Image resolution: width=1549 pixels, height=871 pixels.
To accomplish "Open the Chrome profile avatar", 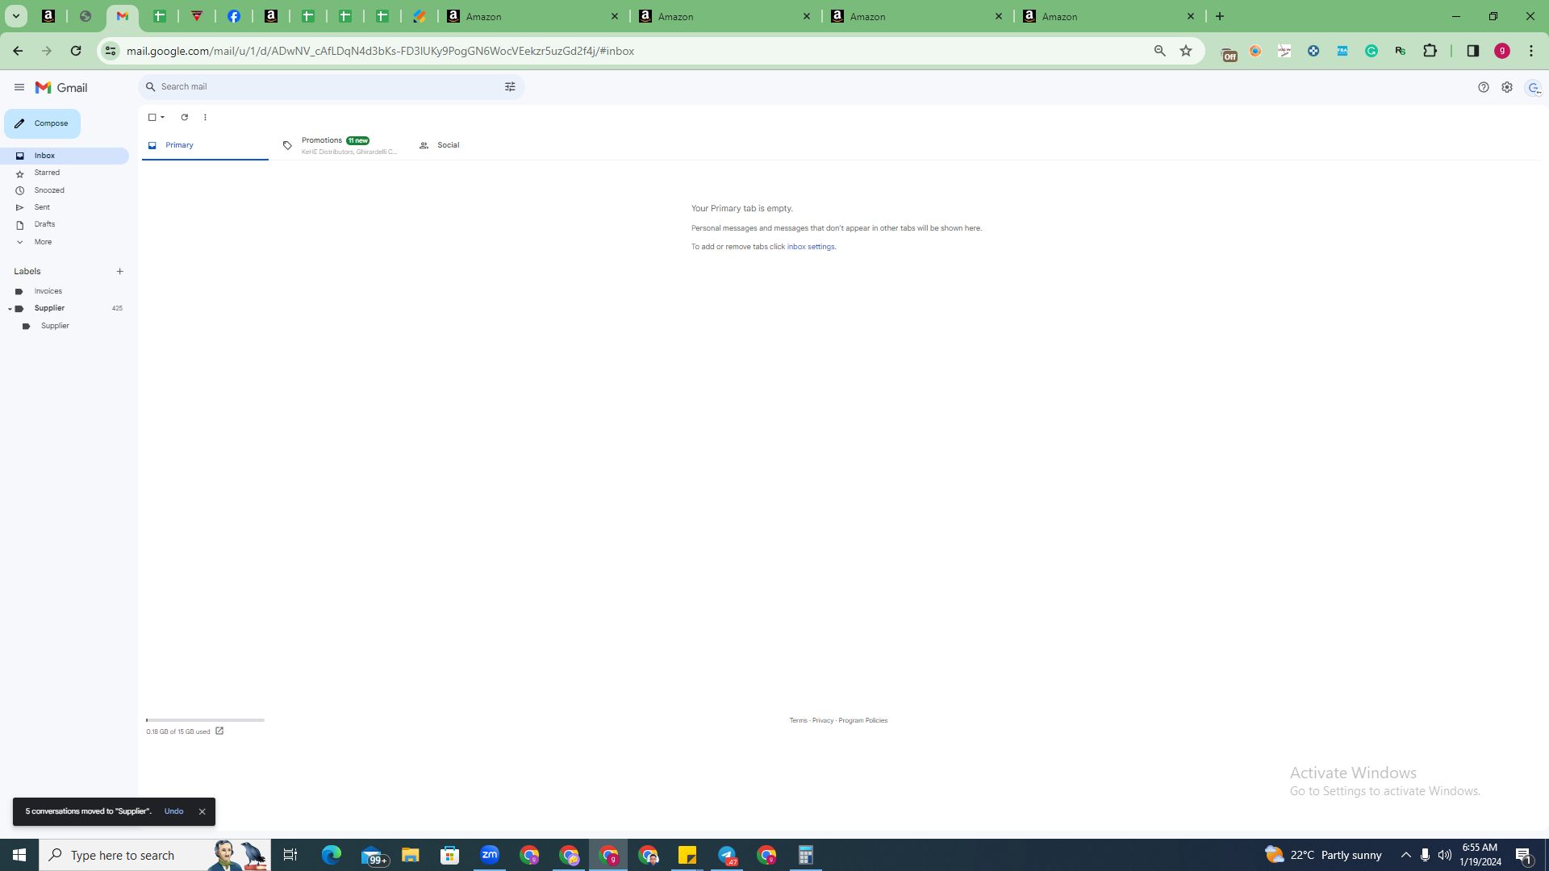I will (1502, 51).
